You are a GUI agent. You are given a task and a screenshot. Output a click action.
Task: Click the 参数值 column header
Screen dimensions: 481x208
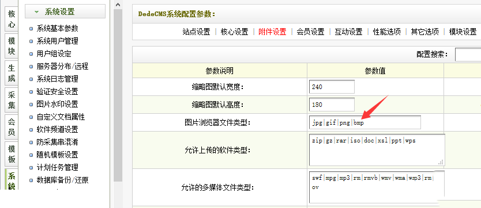click(375, 71)
